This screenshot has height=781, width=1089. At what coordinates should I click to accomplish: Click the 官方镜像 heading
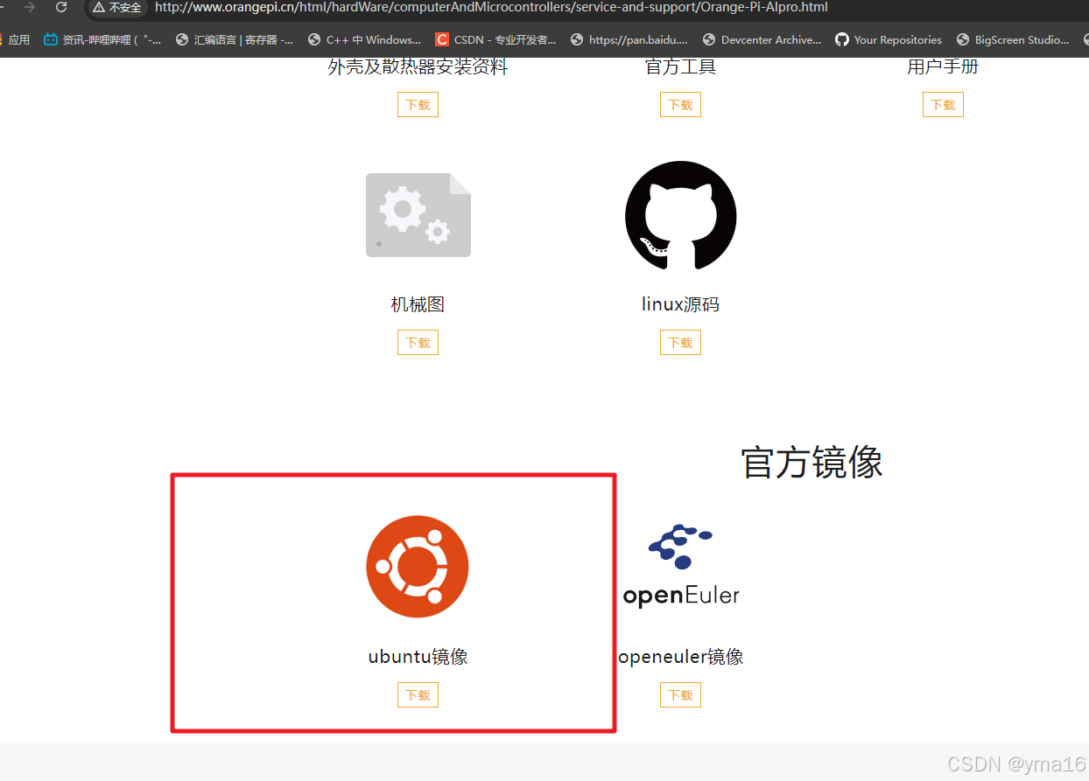tap(811, 462)
